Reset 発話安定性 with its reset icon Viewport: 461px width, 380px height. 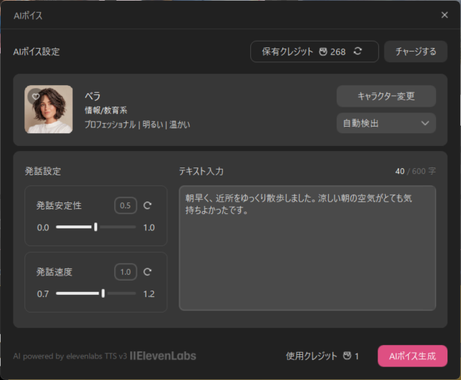(147, 205)
